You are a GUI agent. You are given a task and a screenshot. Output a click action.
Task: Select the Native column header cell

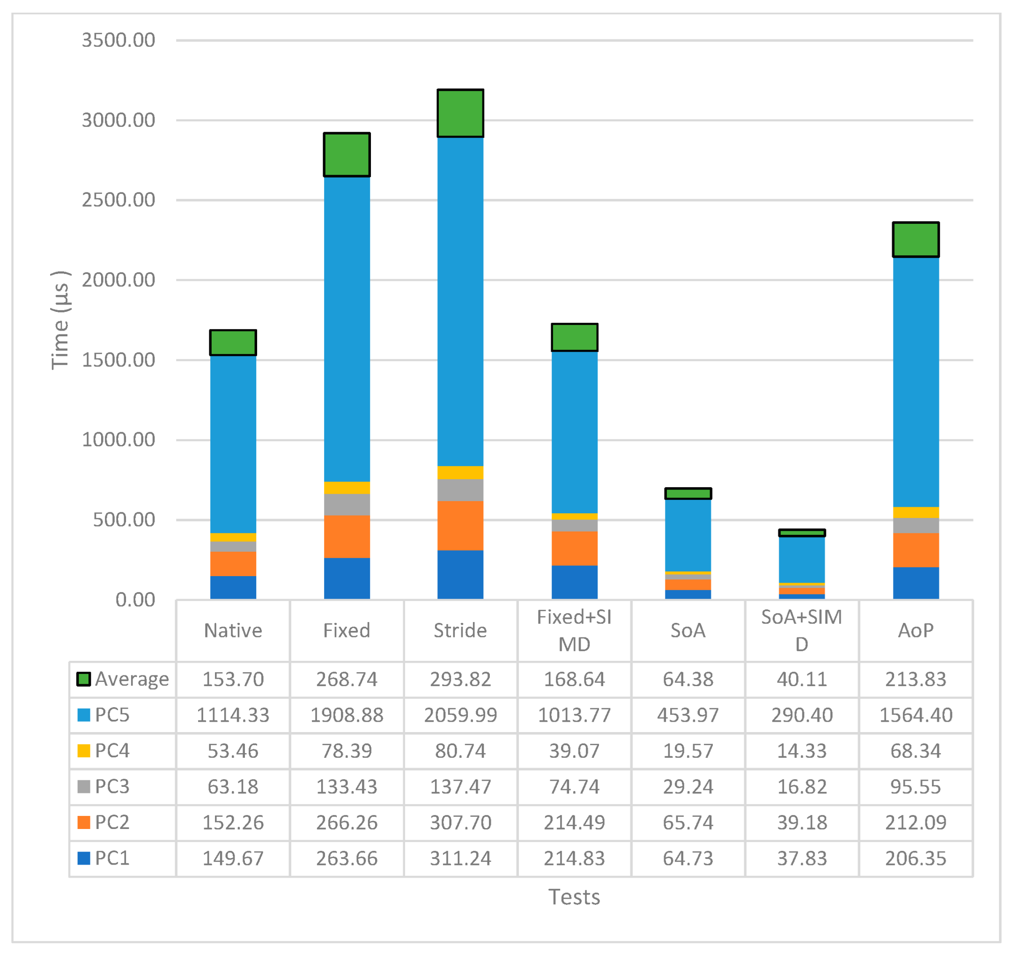pos(233,631)
